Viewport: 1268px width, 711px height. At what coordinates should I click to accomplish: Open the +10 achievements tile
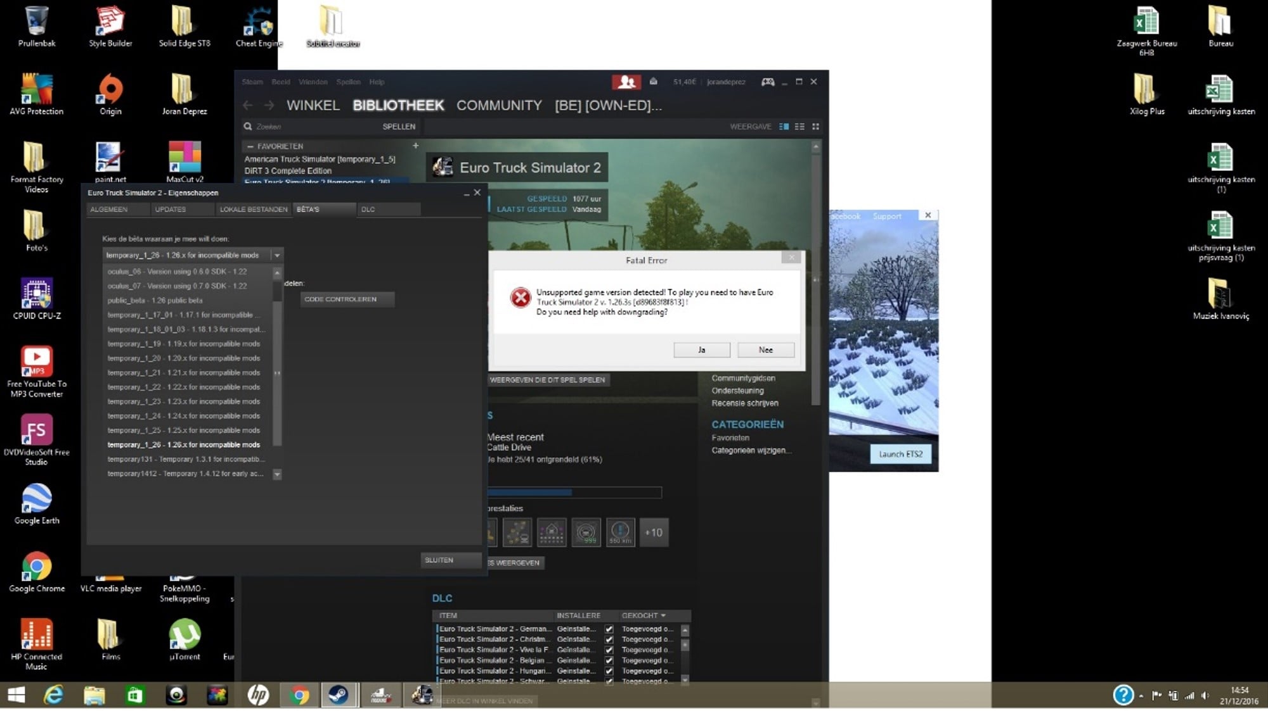(x=654, y=532)
